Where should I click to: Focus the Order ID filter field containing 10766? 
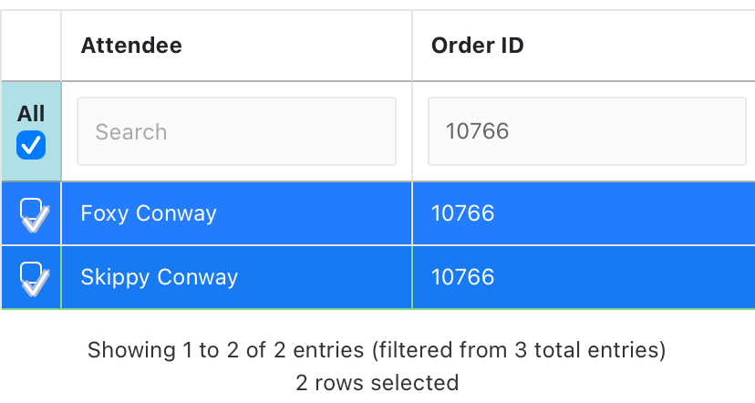coord(587,132)
